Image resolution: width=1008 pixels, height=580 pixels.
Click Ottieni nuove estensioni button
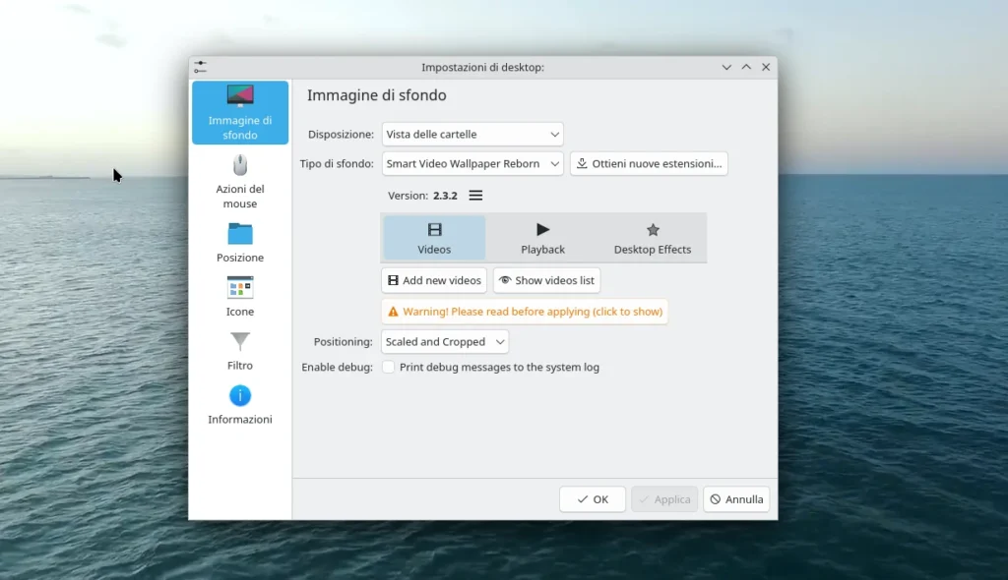click(649, 164)
